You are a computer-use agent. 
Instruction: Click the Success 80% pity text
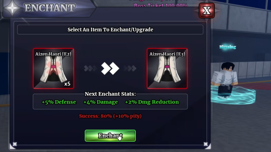pos(110,116)
